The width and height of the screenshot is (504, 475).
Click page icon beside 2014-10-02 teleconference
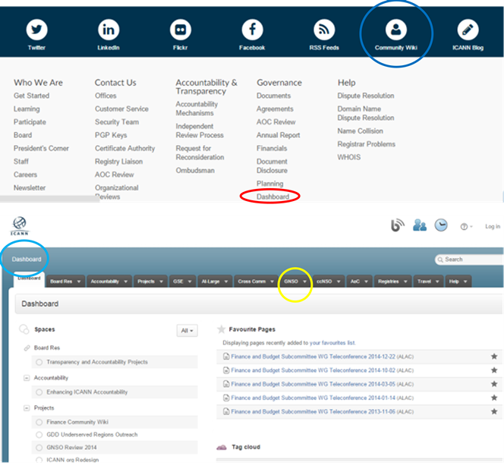coord(226,370)
